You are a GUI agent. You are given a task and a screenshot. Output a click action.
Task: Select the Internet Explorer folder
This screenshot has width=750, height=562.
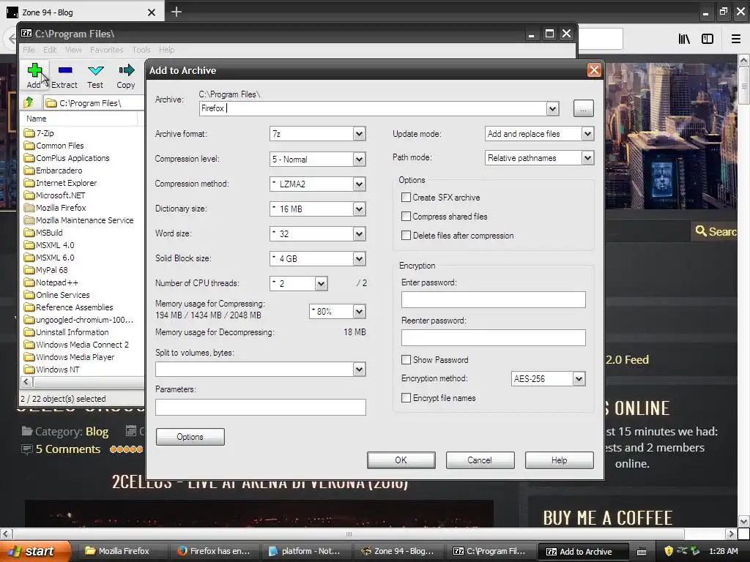pyautogui.click(x=60, y=183)
